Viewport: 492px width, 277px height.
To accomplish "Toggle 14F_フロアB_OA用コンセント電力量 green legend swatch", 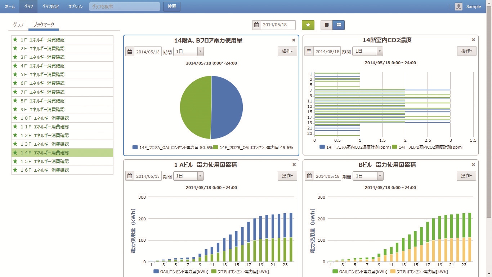I will click(215, 147).
